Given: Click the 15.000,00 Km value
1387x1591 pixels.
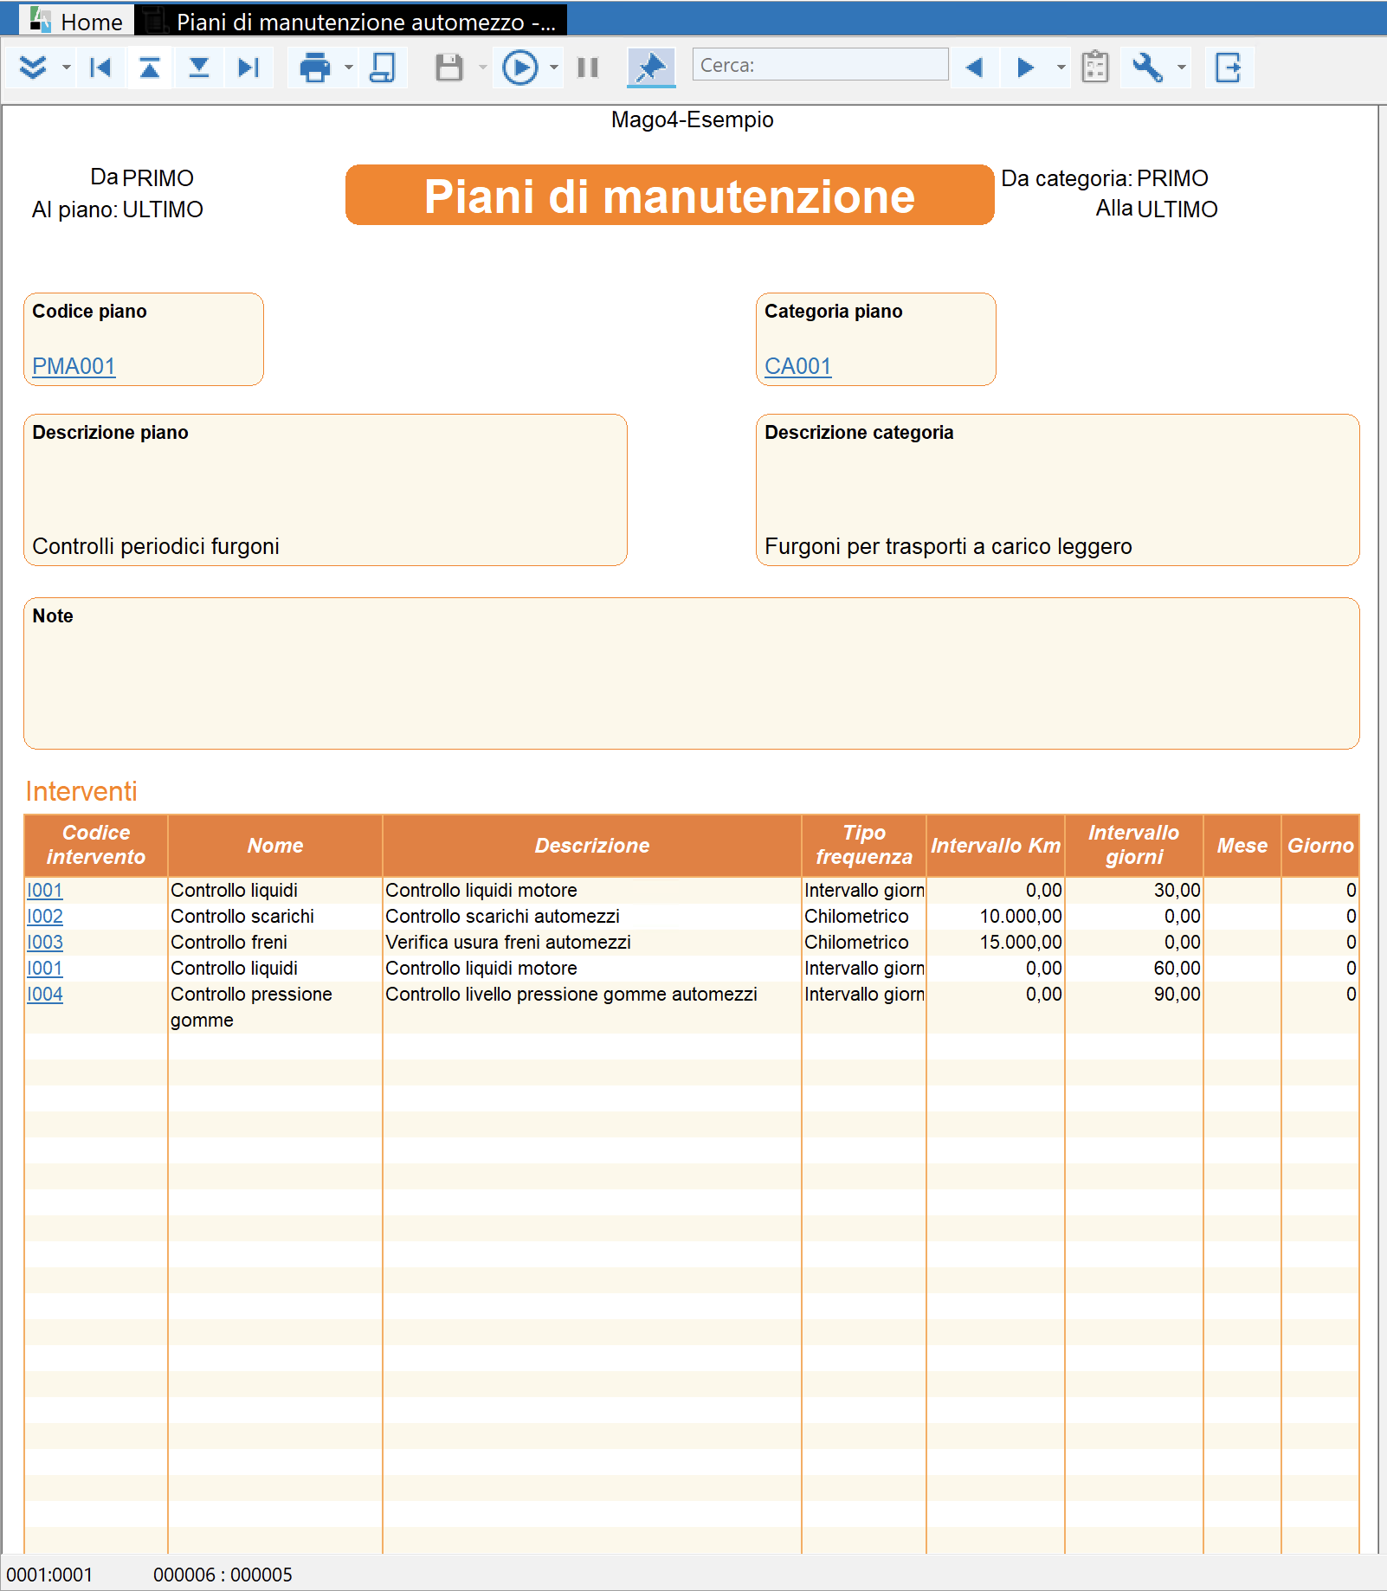Looking at the screenshot, I should point(1021,942).
